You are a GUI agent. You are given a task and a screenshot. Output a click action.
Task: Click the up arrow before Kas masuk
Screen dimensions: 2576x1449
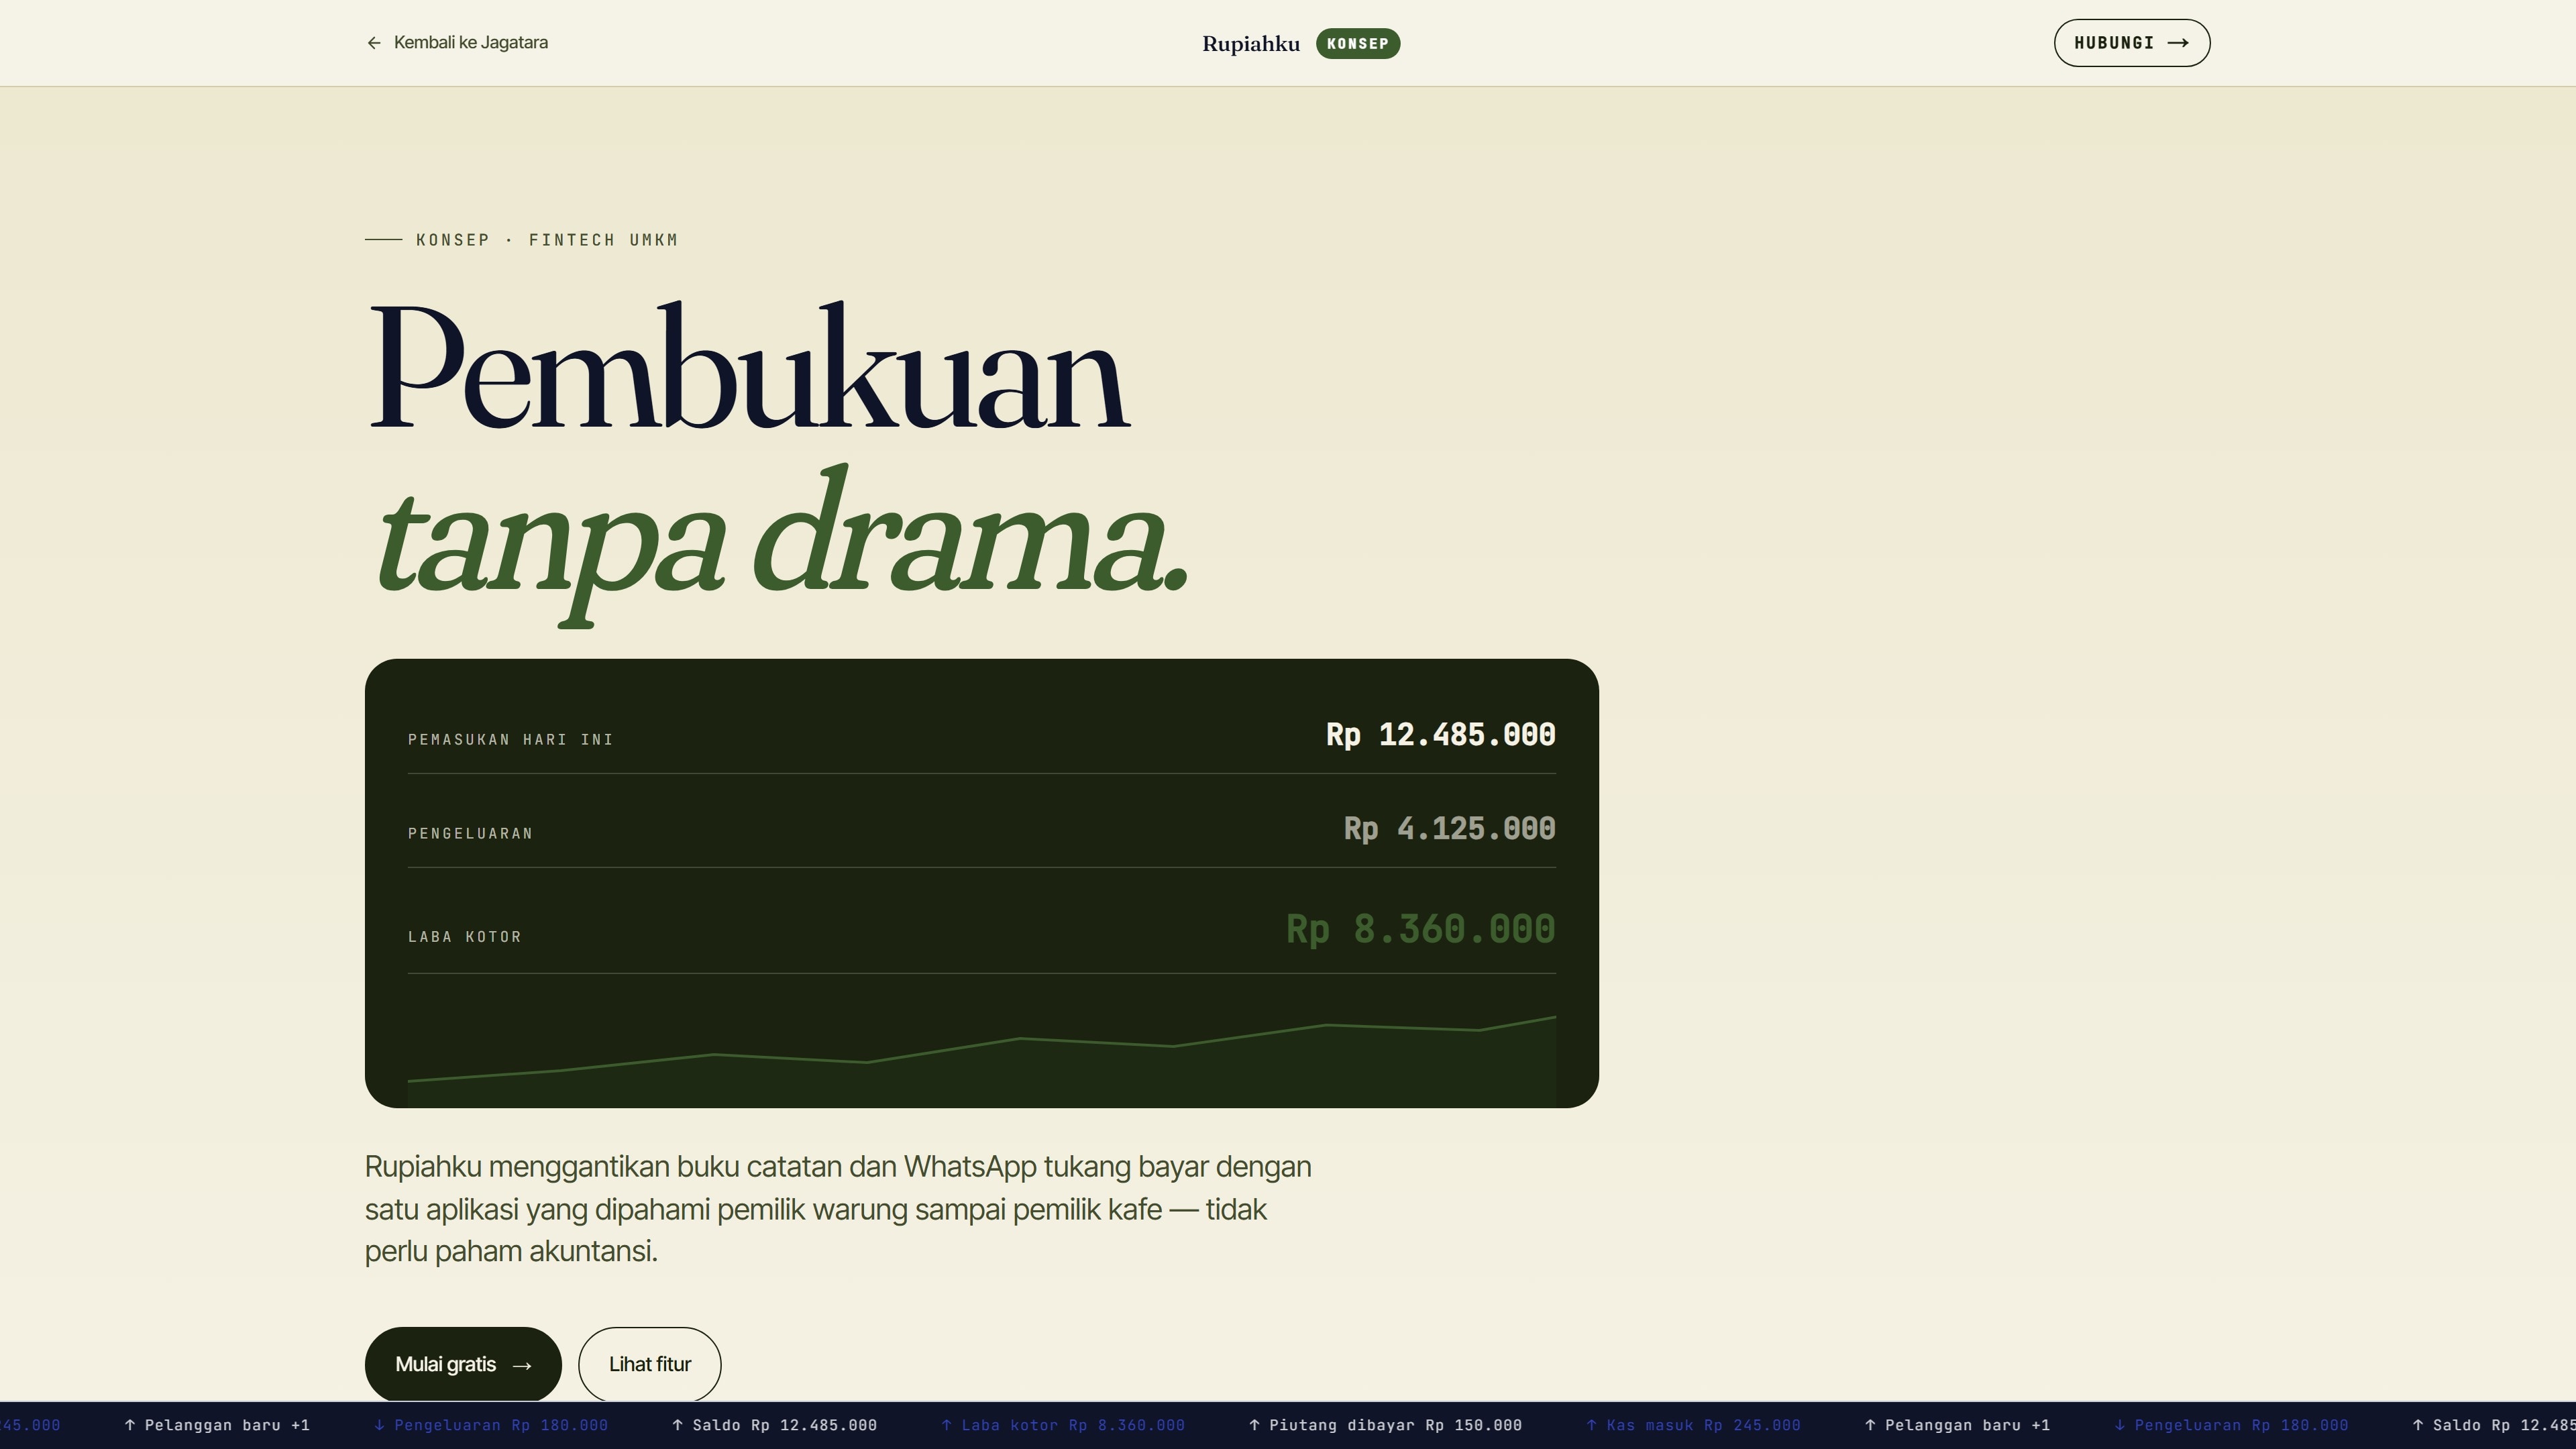(1591, 1425)
